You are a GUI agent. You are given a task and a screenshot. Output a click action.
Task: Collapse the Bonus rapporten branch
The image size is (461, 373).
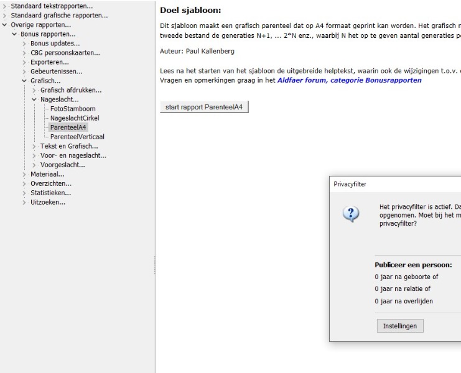[x=15, y=34]
